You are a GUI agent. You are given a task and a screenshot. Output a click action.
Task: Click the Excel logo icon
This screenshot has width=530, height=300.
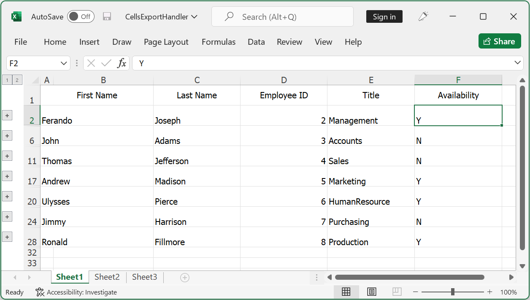tap(16, 17)
